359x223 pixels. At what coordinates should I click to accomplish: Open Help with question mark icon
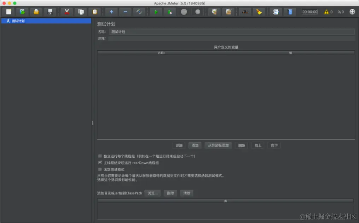290,12
